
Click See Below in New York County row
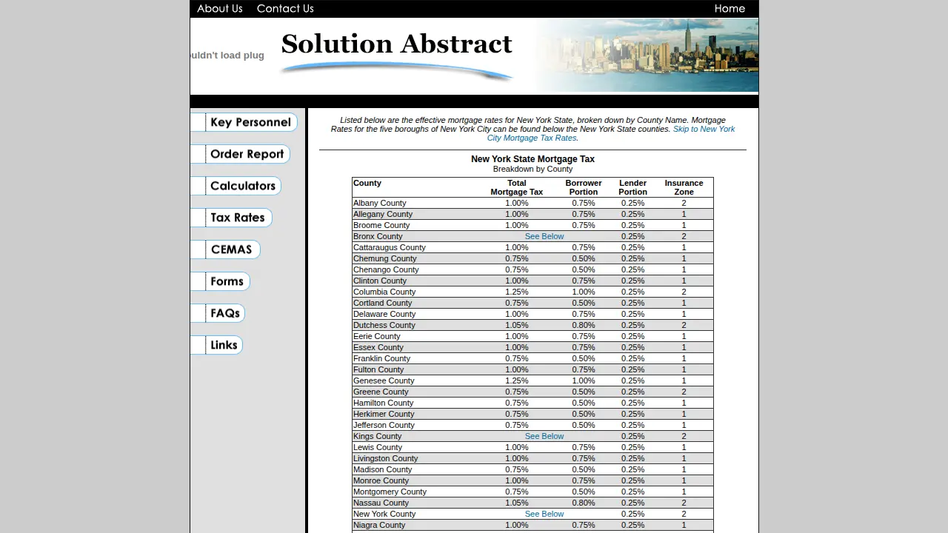[x=544, y=514]
